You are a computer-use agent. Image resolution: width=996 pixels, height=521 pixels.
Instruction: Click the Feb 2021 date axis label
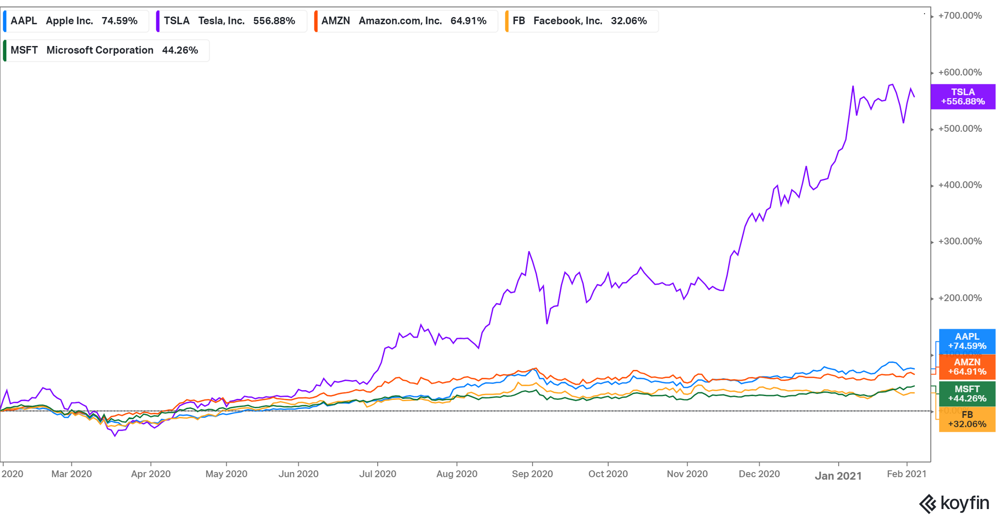907,474
